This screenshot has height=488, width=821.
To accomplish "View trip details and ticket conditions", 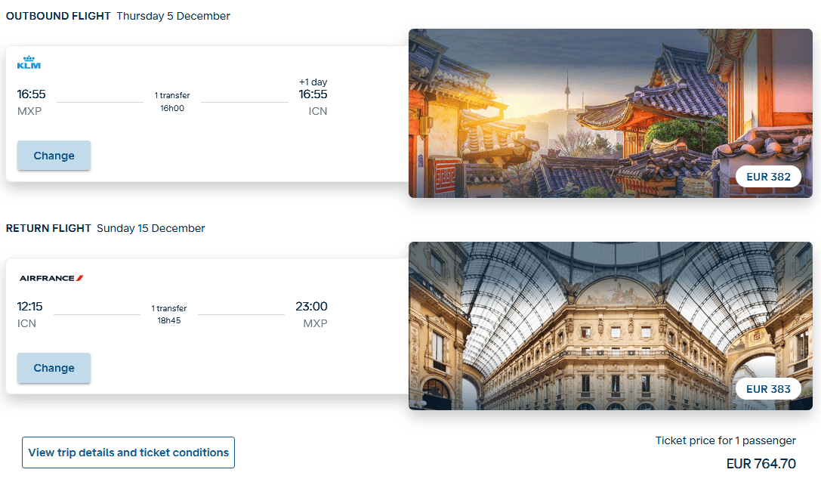I will point(128,452).
